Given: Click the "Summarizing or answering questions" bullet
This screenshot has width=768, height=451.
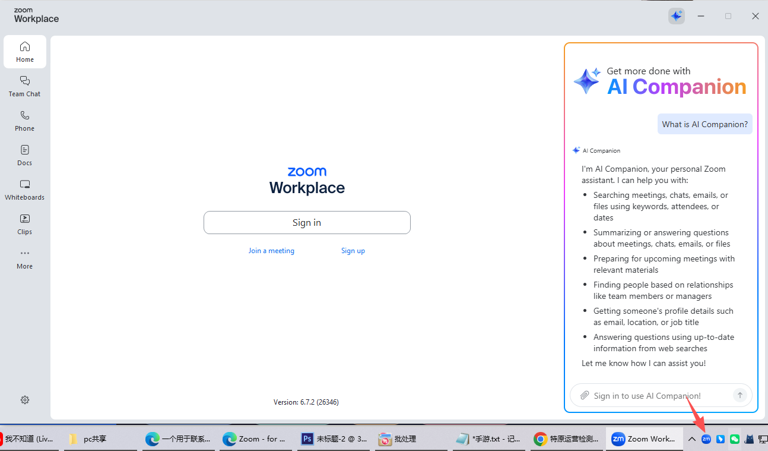Looking at the screenshot, I should pos(662,238).
